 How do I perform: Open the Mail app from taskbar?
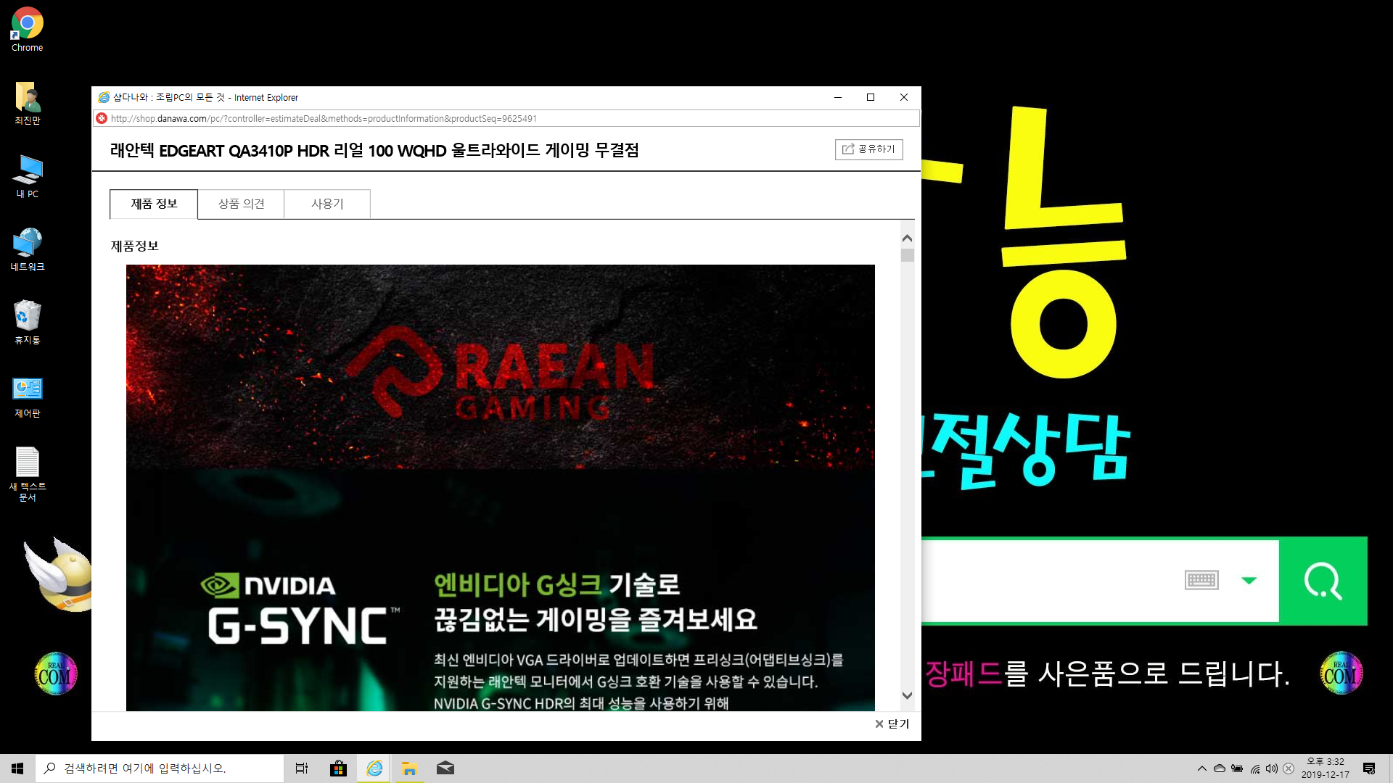click(445, 768)
